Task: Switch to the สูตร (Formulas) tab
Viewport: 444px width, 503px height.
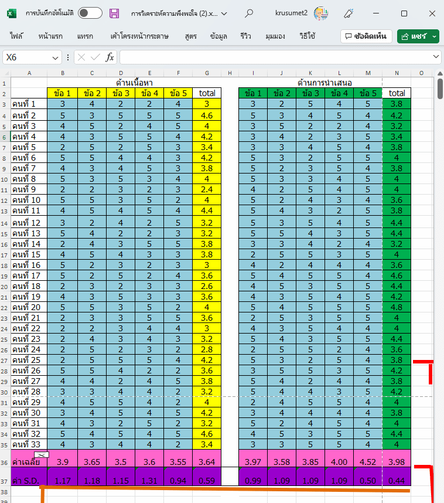Action: (x=190, y=36)
